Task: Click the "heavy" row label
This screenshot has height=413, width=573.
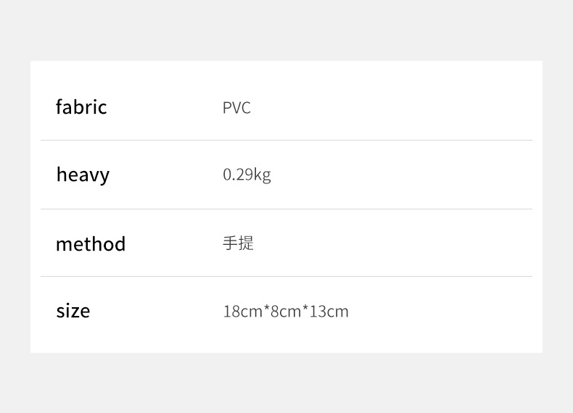Action: click(83, 175)
